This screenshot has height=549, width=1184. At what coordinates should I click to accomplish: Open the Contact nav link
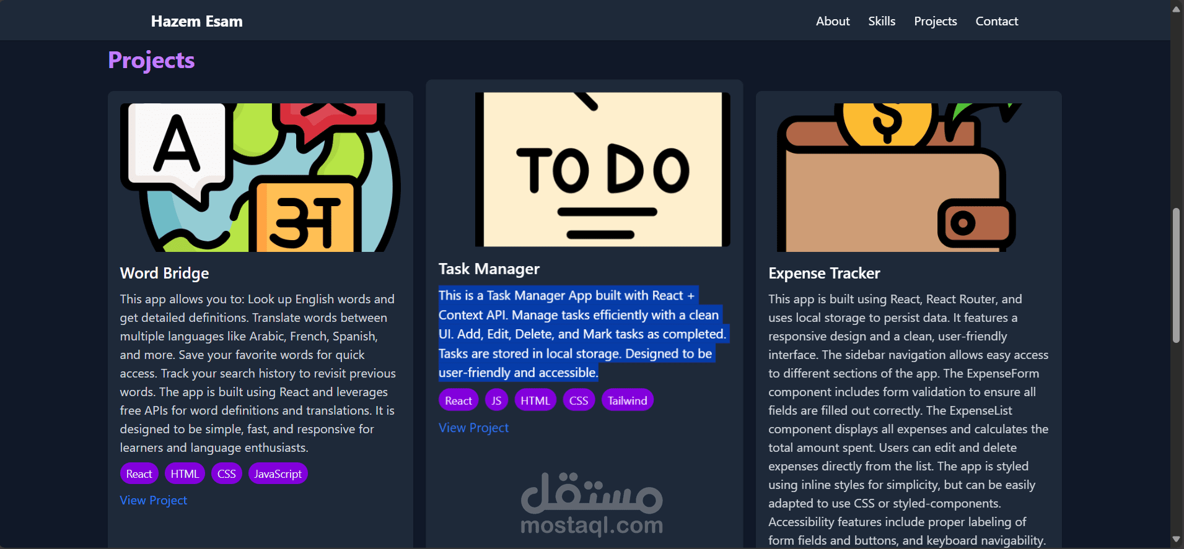click(997, 21)
